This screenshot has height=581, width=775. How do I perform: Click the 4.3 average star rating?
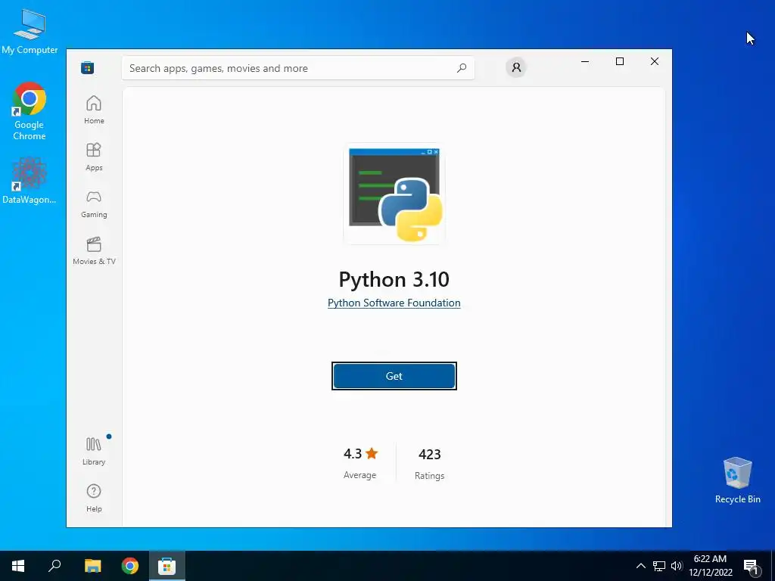click(x=360, y=462)
